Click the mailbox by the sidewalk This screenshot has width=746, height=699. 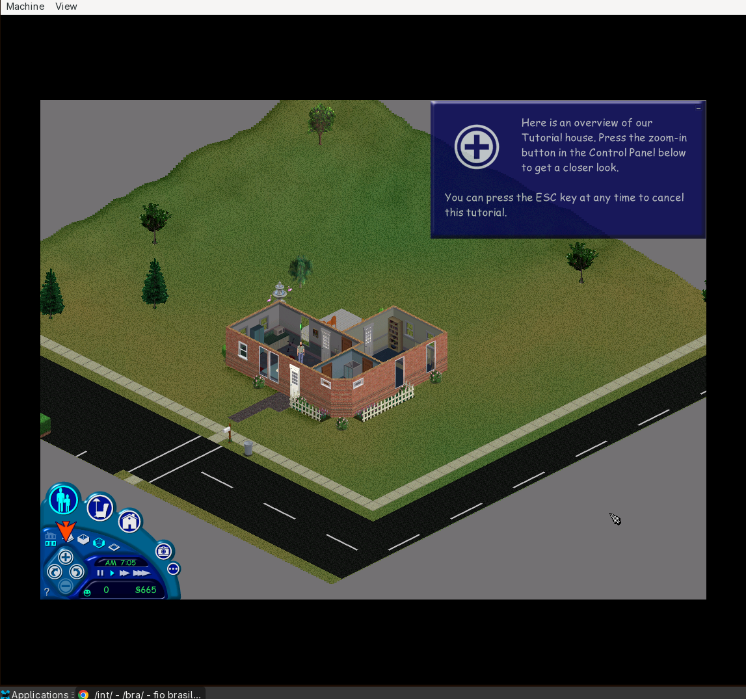coord(228,432)
